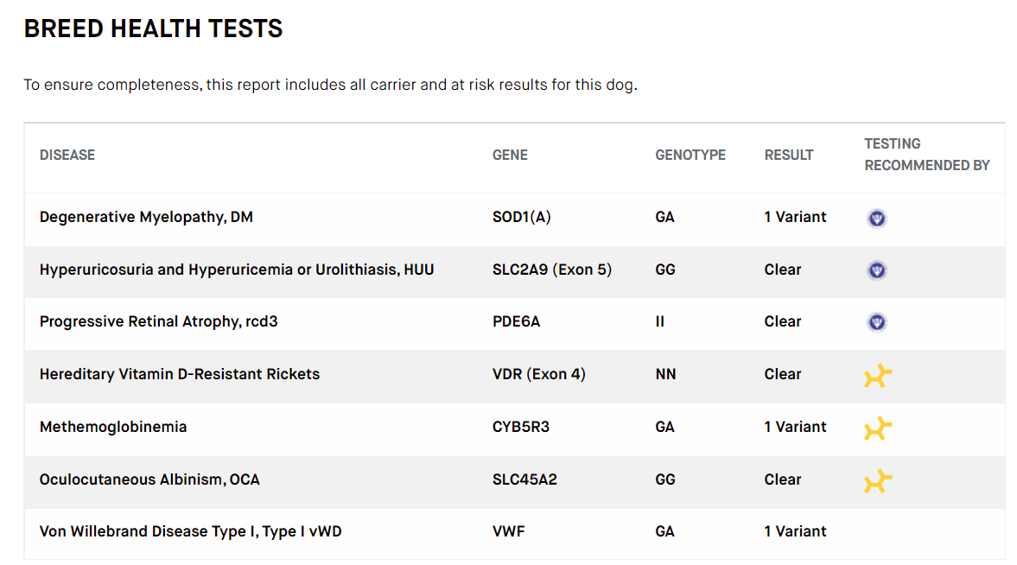Click the badge icon in Degenerative Myelopathy row
The width and height of the screenshot is (1017, 565).
877,218
